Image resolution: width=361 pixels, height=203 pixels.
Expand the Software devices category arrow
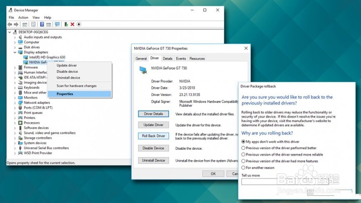15,128
